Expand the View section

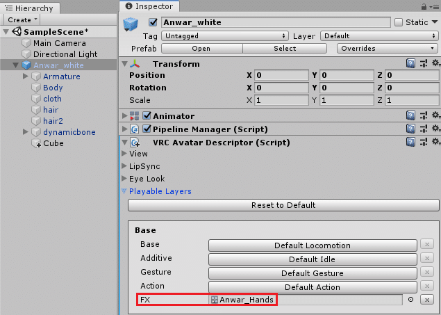point(124,154)
